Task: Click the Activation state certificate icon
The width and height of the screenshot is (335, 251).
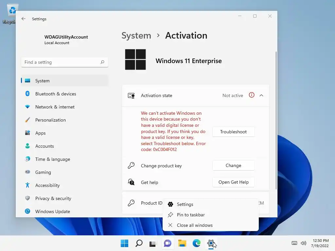Action: click(x=131, y=96)
